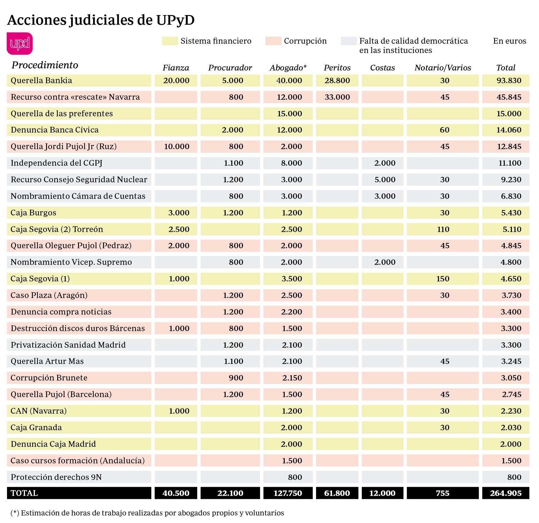Click the 14.060 total for Banca Cívica

point(509,130)
